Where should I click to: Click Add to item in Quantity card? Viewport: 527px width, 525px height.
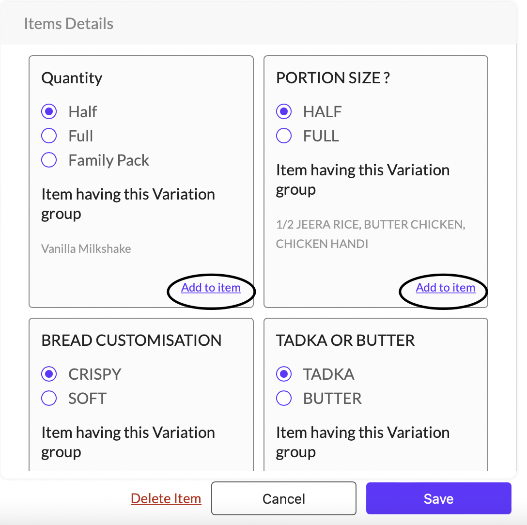(x=211, y=288)
